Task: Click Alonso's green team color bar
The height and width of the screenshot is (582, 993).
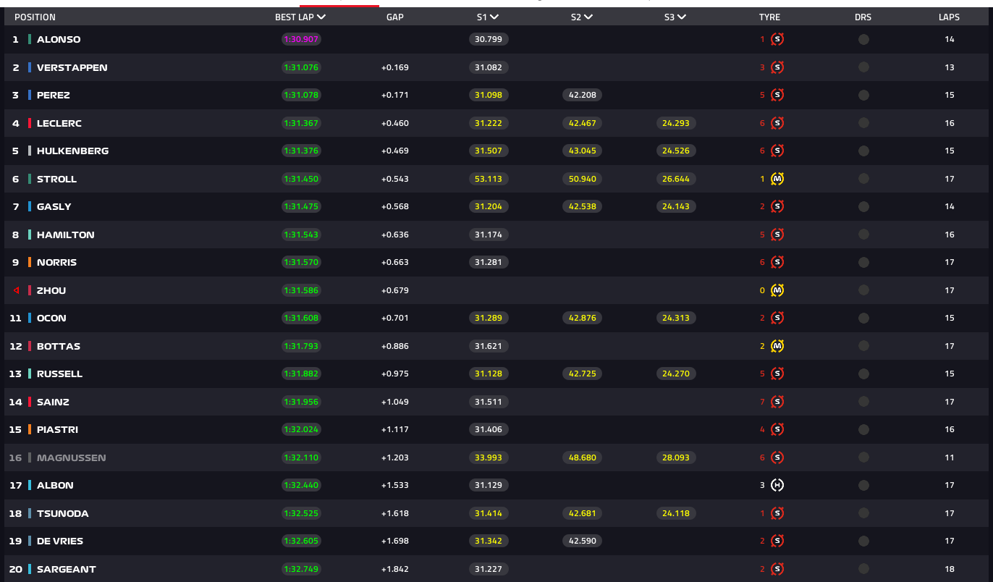Action: (30, 39)
